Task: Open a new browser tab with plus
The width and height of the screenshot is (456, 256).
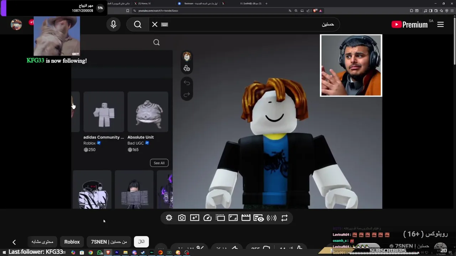Action: tap(266, 4)
